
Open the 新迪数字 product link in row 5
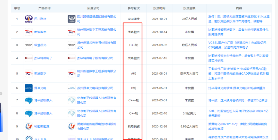(40, 73)
